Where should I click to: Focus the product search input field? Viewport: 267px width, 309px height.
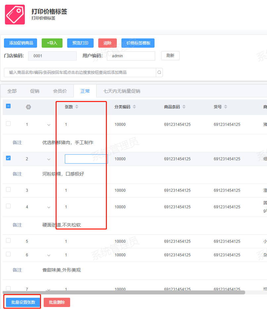click(x=79, y=73)
